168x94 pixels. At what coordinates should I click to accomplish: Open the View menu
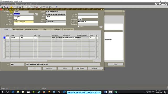8,4
